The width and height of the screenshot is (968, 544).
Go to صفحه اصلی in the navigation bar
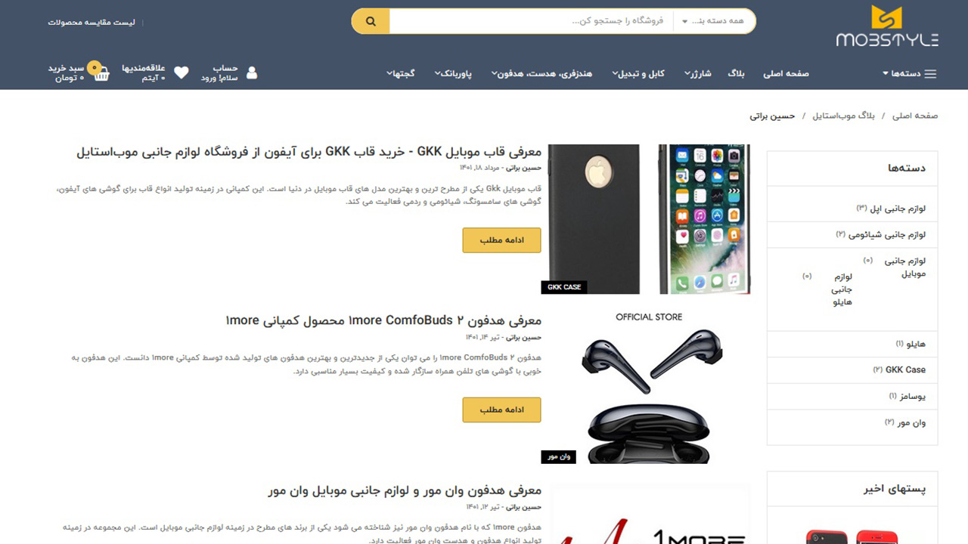pyautogui.click(x=786, y=73)
